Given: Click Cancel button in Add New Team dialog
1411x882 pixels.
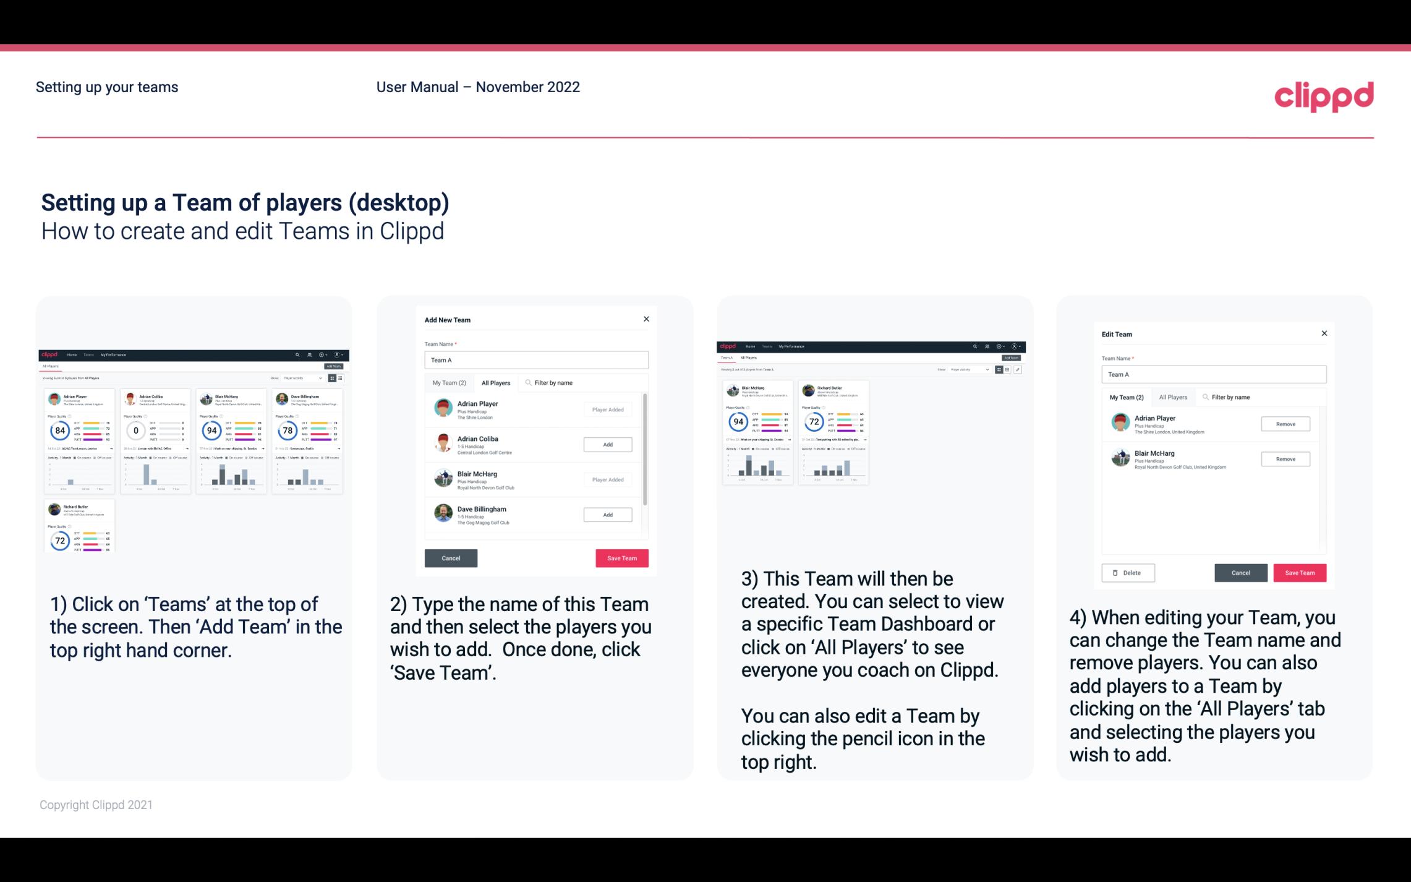Looking at the screenshot, I should [x=451, y=557].
